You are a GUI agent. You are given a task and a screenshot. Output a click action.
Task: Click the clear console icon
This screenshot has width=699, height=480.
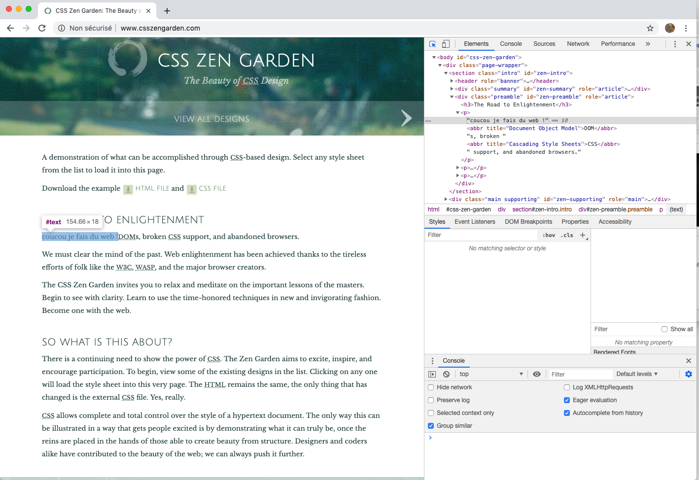tap(446, 374)
